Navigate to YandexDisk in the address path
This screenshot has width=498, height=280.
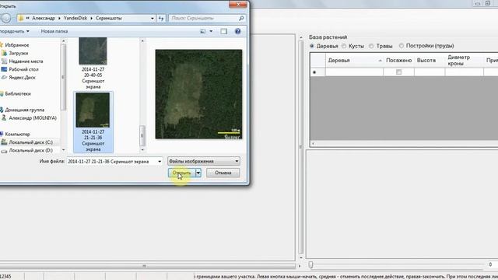(x=75, y=18)
